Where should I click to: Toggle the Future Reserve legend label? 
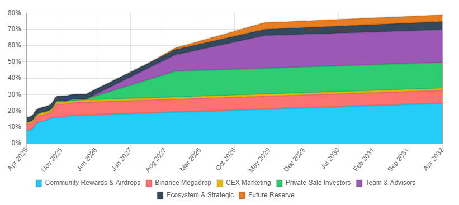271,195
